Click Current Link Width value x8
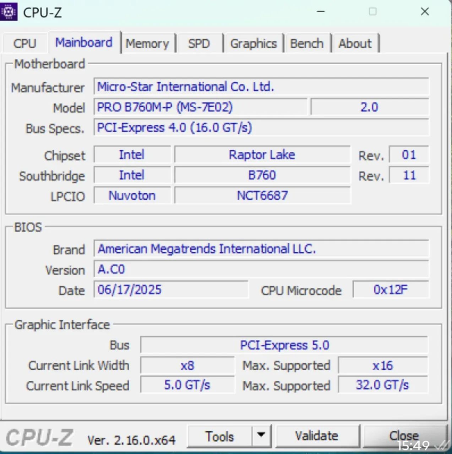The image size is (452, 454). coord(187,365)
